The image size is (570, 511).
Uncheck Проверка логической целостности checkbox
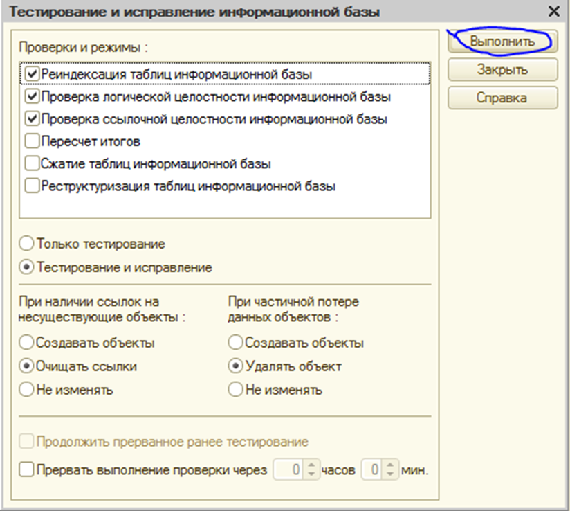point(32,96)
